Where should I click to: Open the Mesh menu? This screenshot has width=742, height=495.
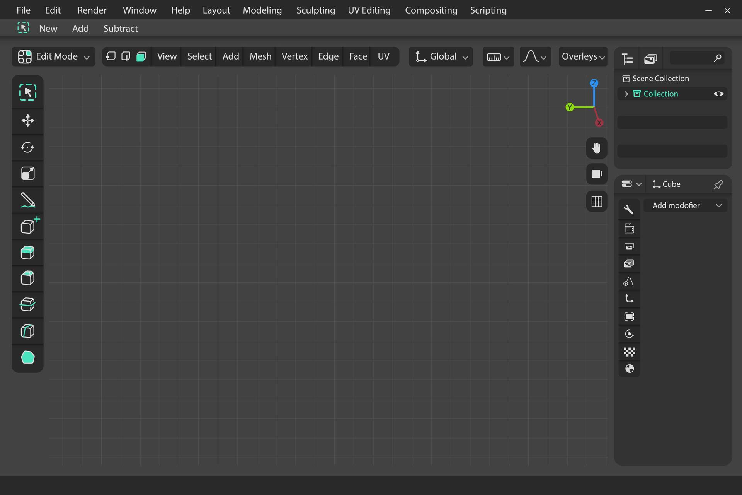pos(260,56)
